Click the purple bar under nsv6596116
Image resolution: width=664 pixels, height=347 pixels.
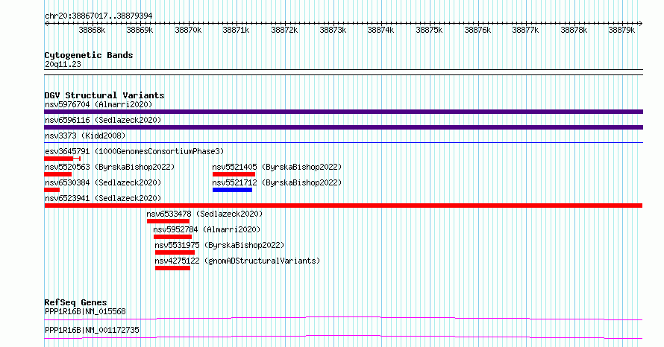[x=343, y=127]
